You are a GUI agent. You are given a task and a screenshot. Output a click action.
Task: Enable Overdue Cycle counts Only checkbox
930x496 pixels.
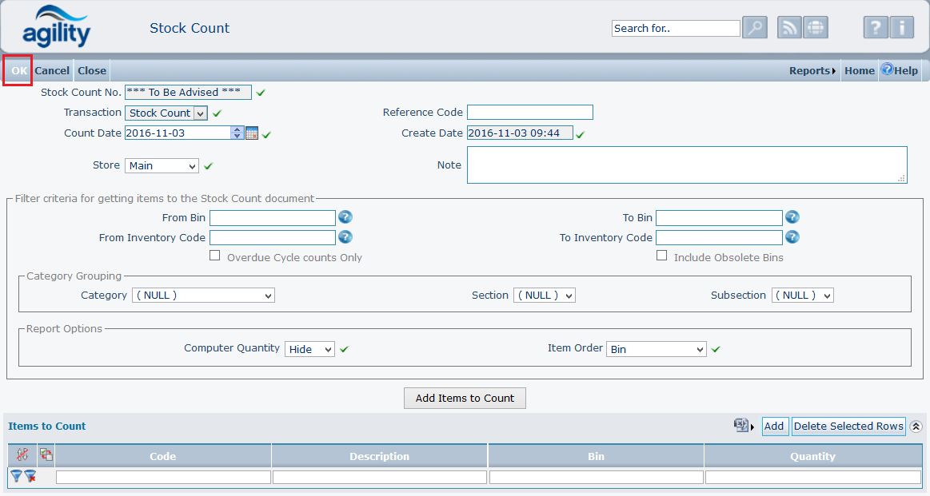214,256
